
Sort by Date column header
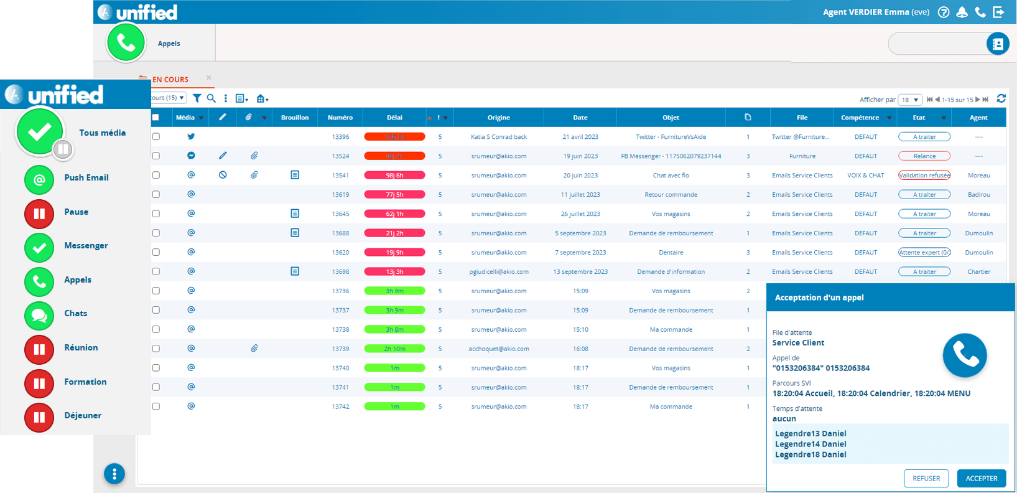[580, 118]
